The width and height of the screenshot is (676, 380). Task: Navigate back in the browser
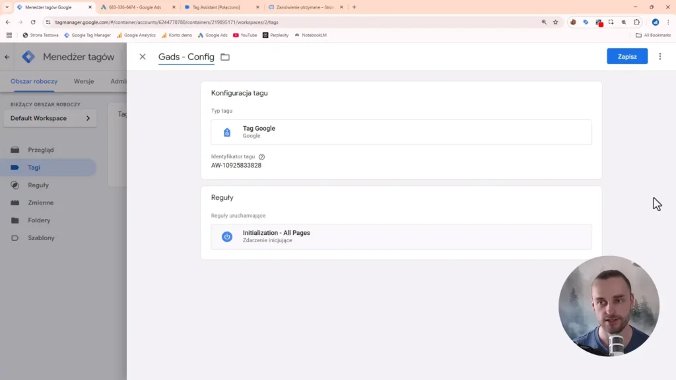tap(8, 22)
